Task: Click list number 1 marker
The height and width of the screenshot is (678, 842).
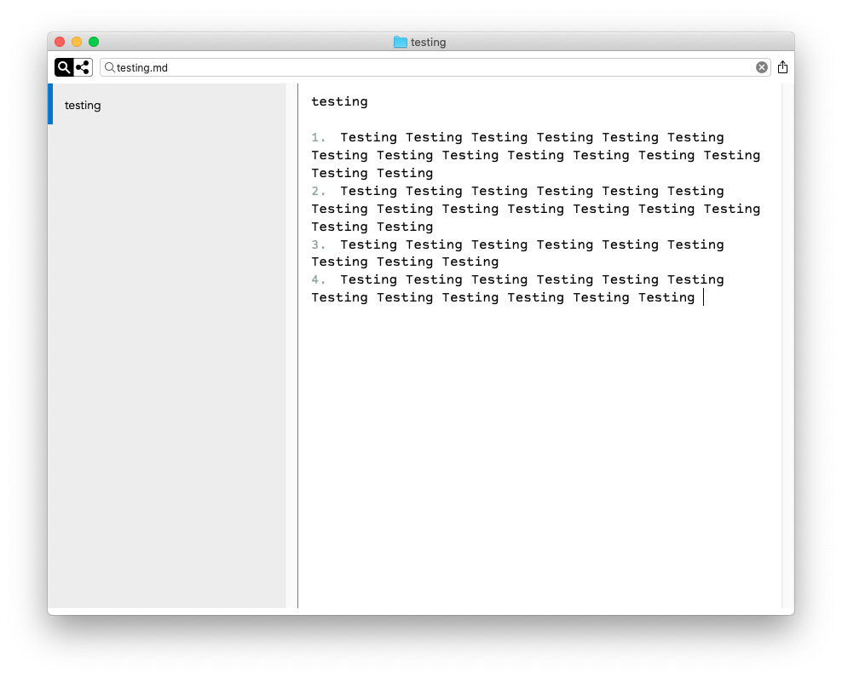Action: pyautogui.click(x=319, y=137)
